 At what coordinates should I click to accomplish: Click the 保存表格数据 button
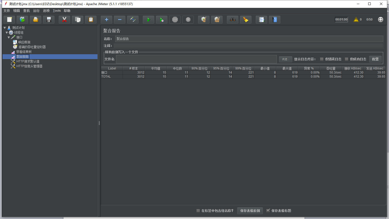(x=250, y=211)
